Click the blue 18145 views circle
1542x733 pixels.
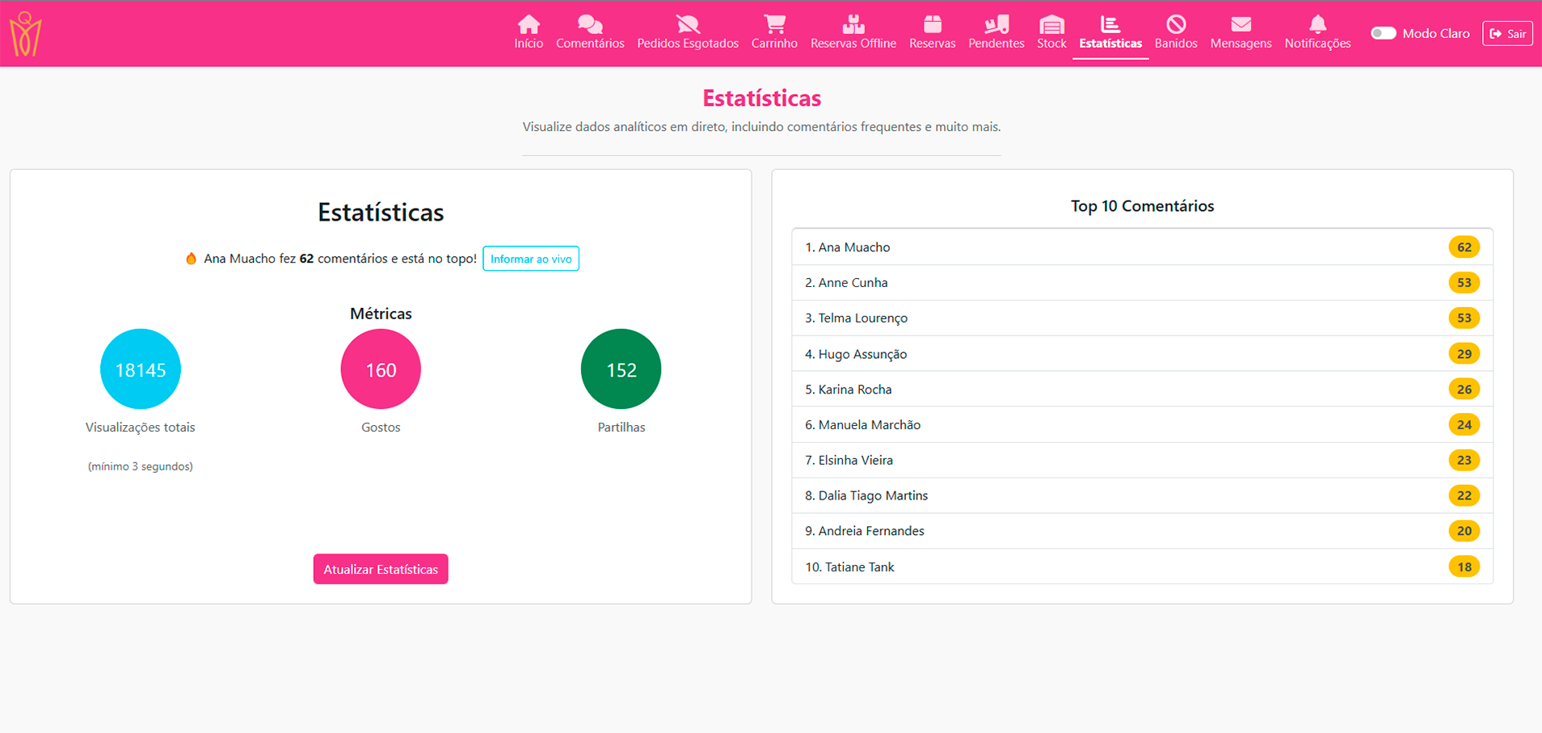tap(141, 369)
